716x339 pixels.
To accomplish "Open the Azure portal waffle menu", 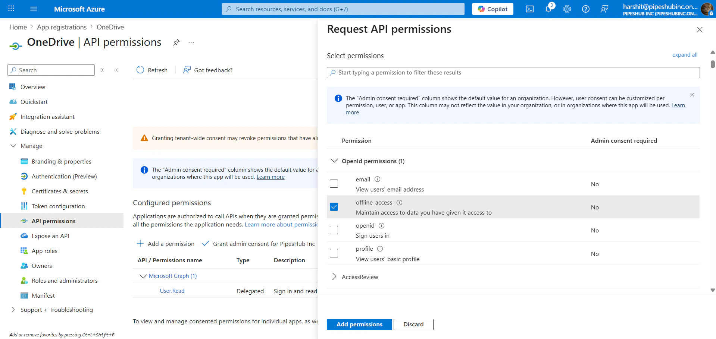I will [11, 9].
